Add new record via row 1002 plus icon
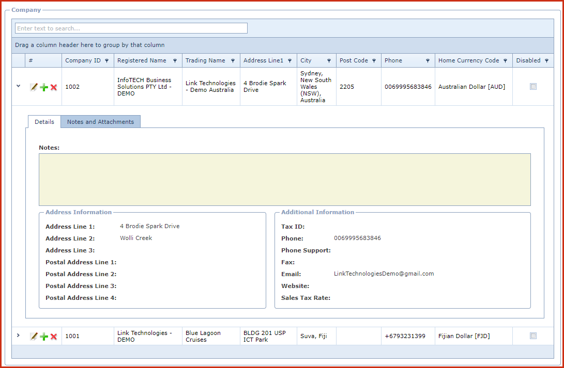This screenshot has width=564, height=368. [x=44, y=87]
